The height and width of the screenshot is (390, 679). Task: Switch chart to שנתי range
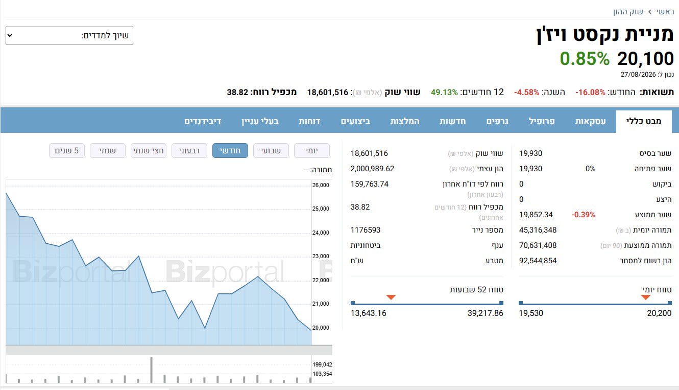108,150
